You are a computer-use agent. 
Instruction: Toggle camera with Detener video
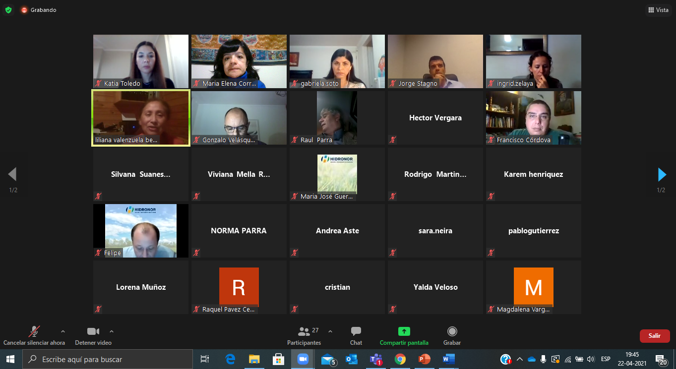[x=93, y=331]
